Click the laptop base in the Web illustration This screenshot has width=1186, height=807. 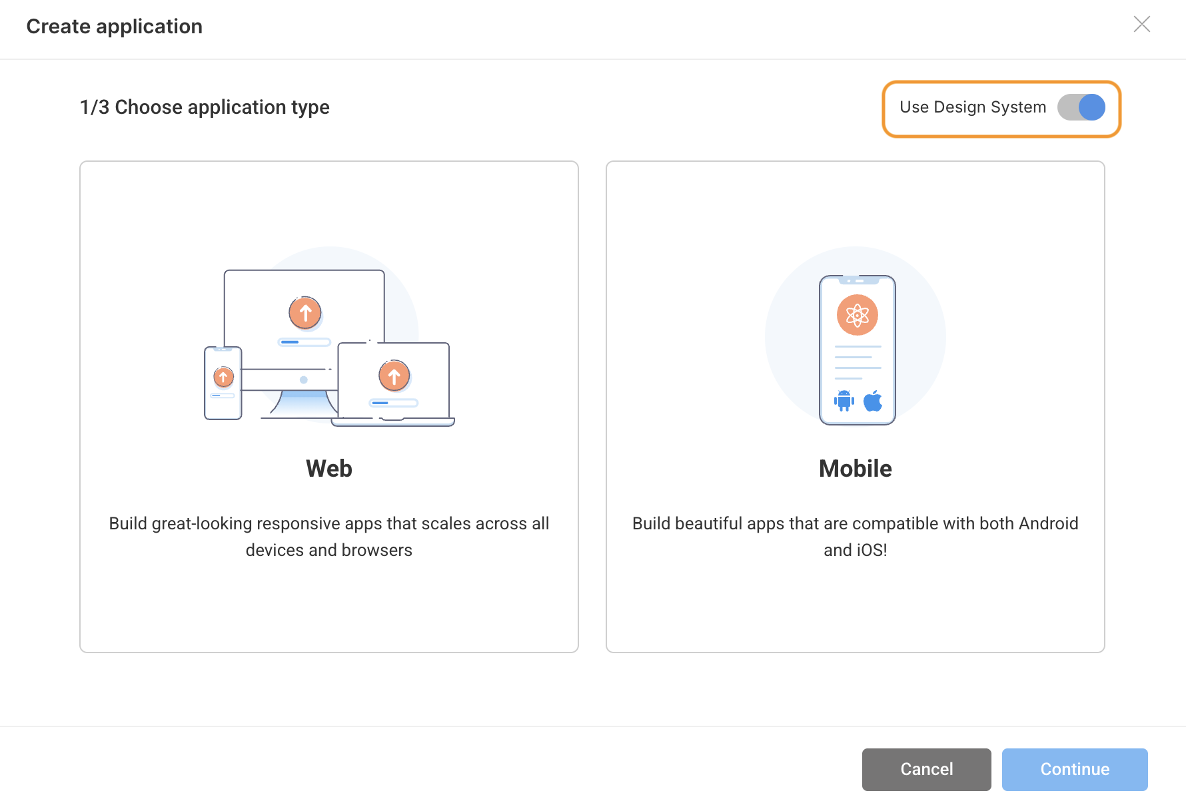coord(393,422)
